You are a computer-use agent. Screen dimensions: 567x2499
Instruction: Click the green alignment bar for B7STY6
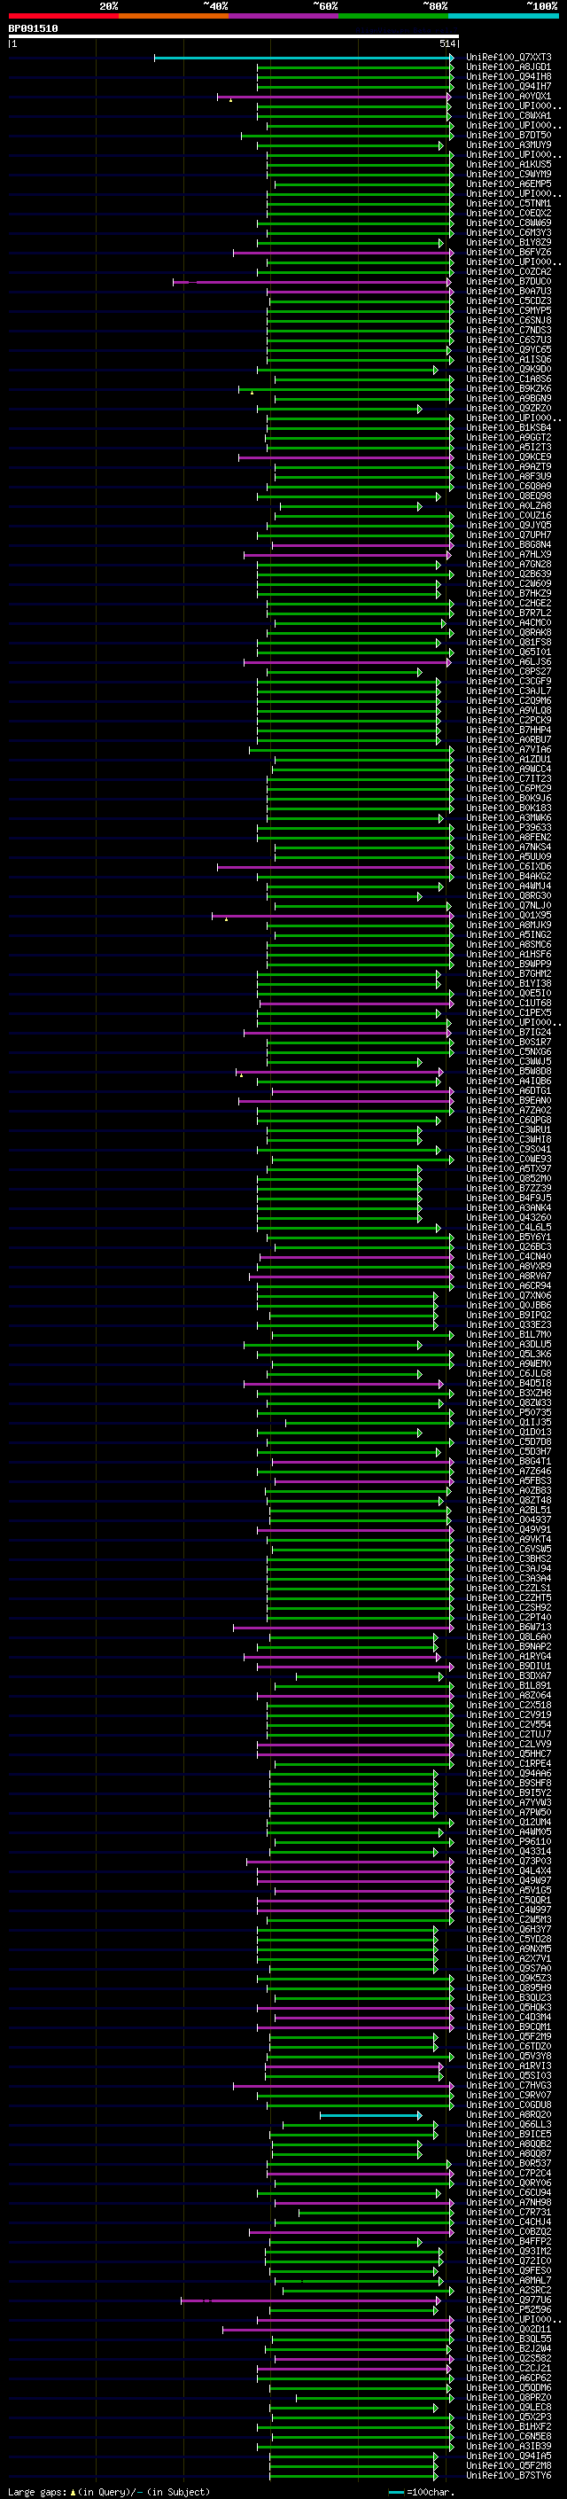pyautogui.click(x=353, y=2476)
